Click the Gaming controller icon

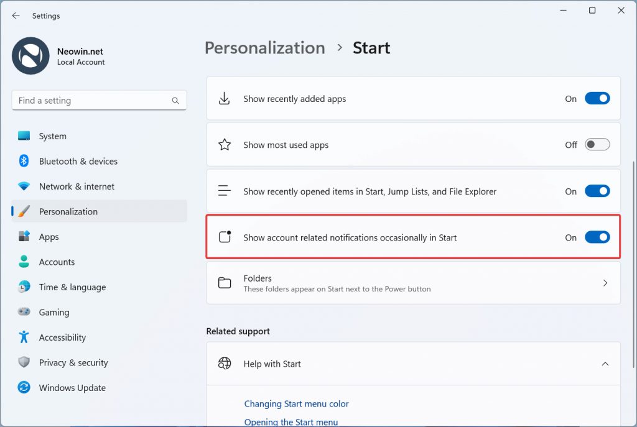(24, 312)
